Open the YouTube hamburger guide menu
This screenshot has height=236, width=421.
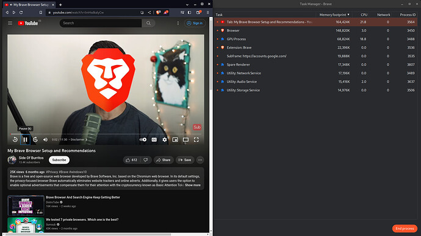10,23
